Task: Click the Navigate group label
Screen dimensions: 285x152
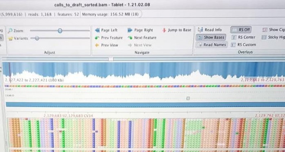Action: tap(142, 53)
